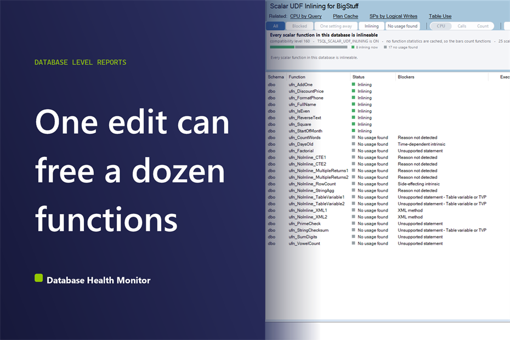This screenshot has width=510, height=340.
Task: Select the ufn_FormatPhone function
Action: 306,98
